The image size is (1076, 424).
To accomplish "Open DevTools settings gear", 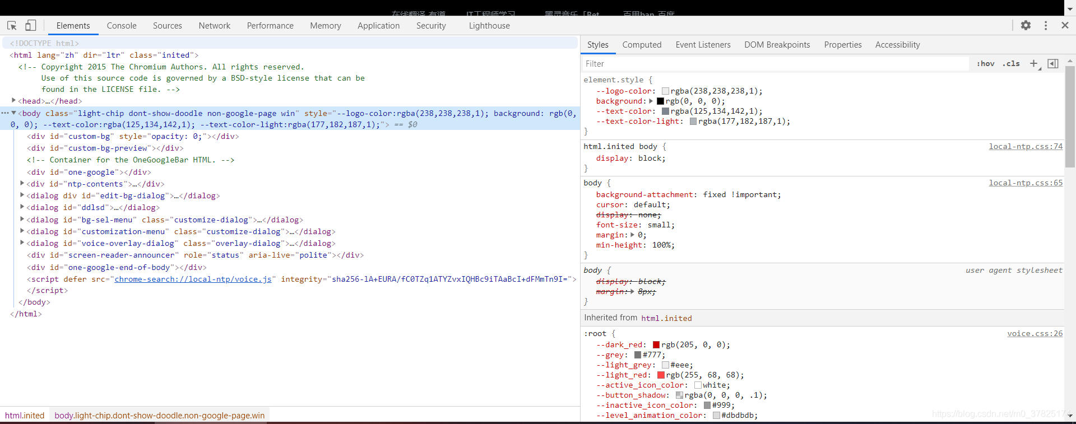I will 1026,25.
